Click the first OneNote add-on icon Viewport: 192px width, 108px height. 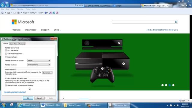point(50,13)
